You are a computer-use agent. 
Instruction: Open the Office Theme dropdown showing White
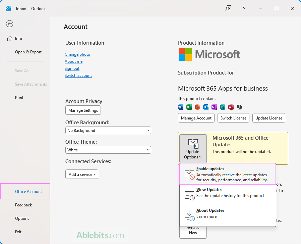click(108, 150)
